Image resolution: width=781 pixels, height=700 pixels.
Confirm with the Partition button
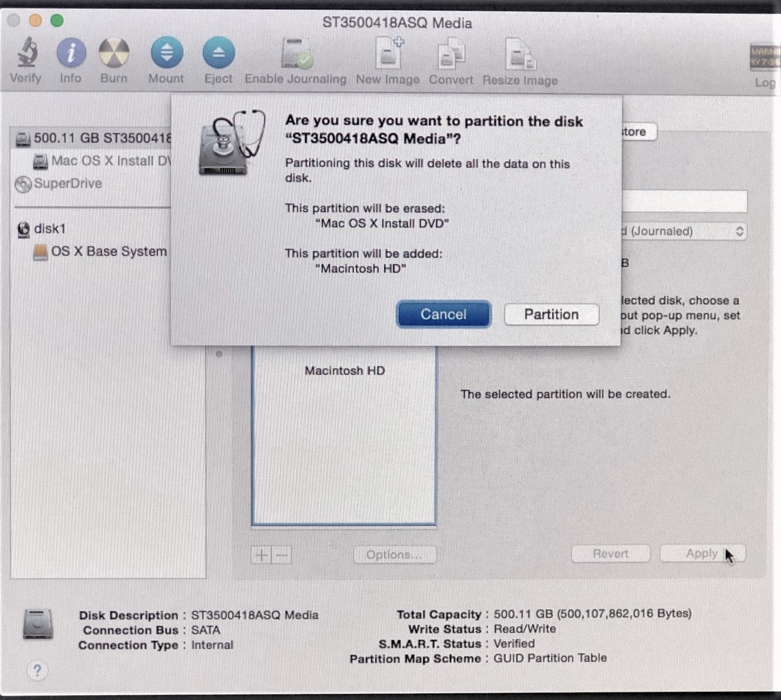point(551,314)
